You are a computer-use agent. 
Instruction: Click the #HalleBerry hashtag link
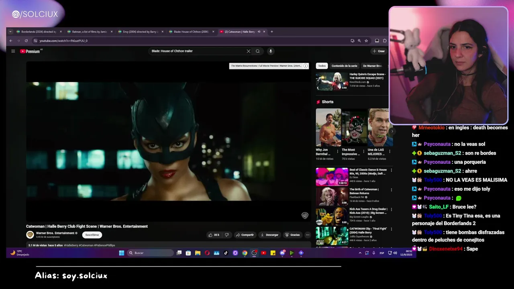coord(71,245)
